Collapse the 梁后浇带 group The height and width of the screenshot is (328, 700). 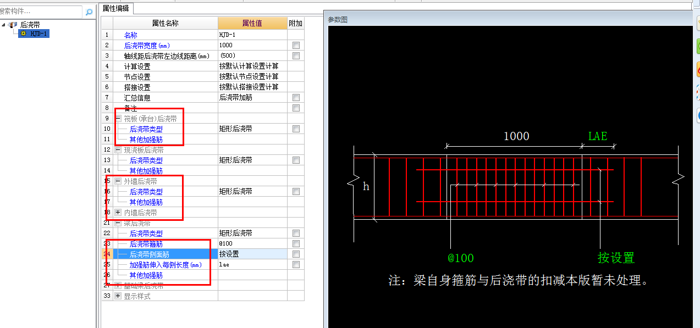click(x=118, y=223)
